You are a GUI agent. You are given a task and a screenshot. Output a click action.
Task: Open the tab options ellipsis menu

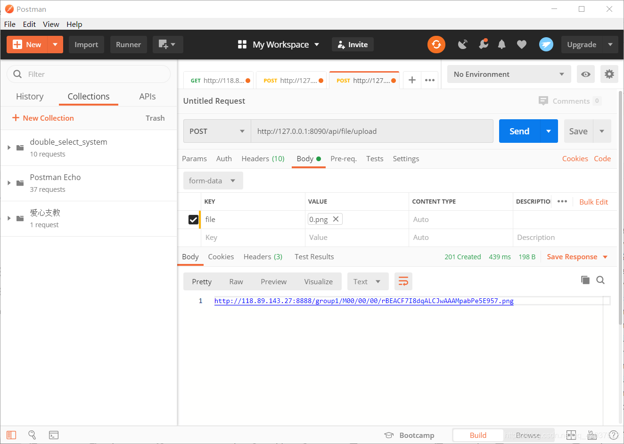430,80
